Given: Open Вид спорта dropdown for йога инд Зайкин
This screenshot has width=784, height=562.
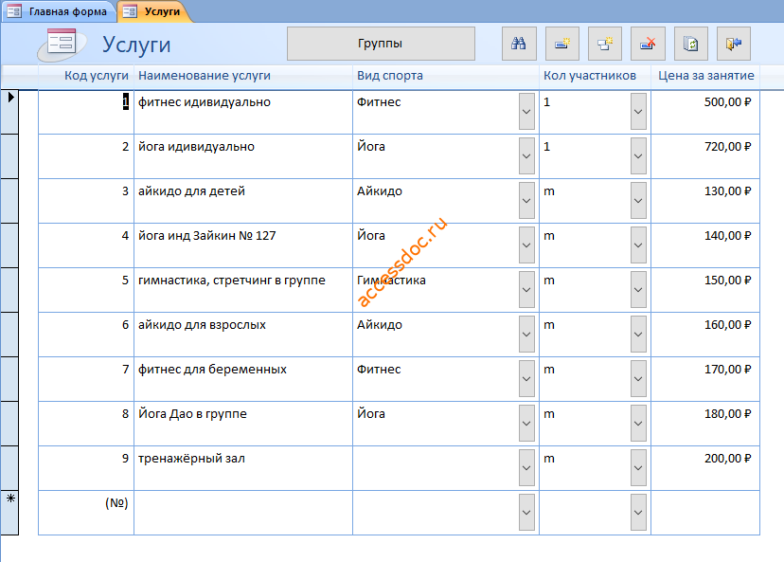Looking at the screenshot, I should click(x=526, y=245).
